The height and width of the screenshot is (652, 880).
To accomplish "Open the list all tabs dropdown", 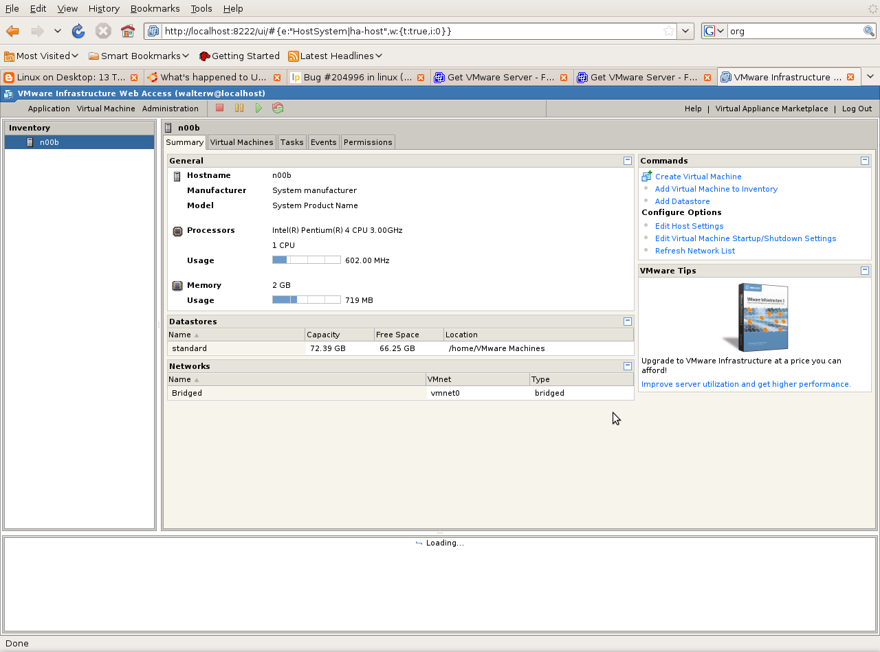I will (870, 77).
